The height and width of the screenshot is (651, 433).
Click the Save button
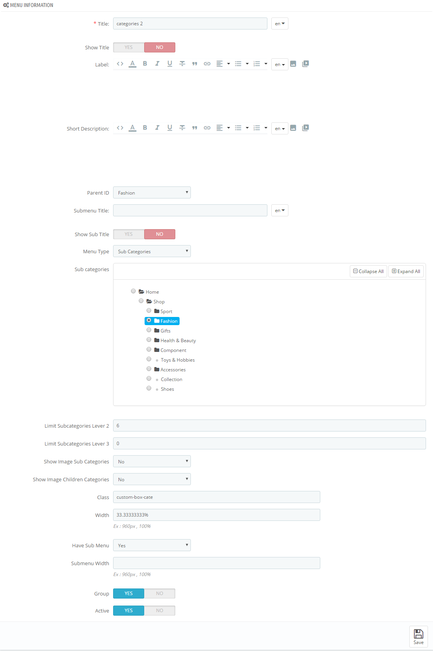(x=419, y=637)
